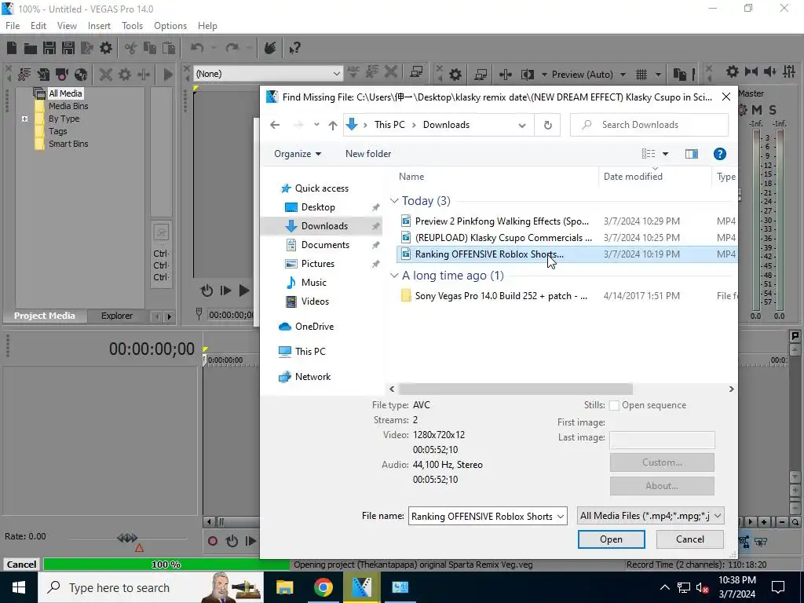Image resolution: width=804 pixels, height=603 pixels.
Task: Click the Capture Video camera icon
Action: click(x=62, y=75)
